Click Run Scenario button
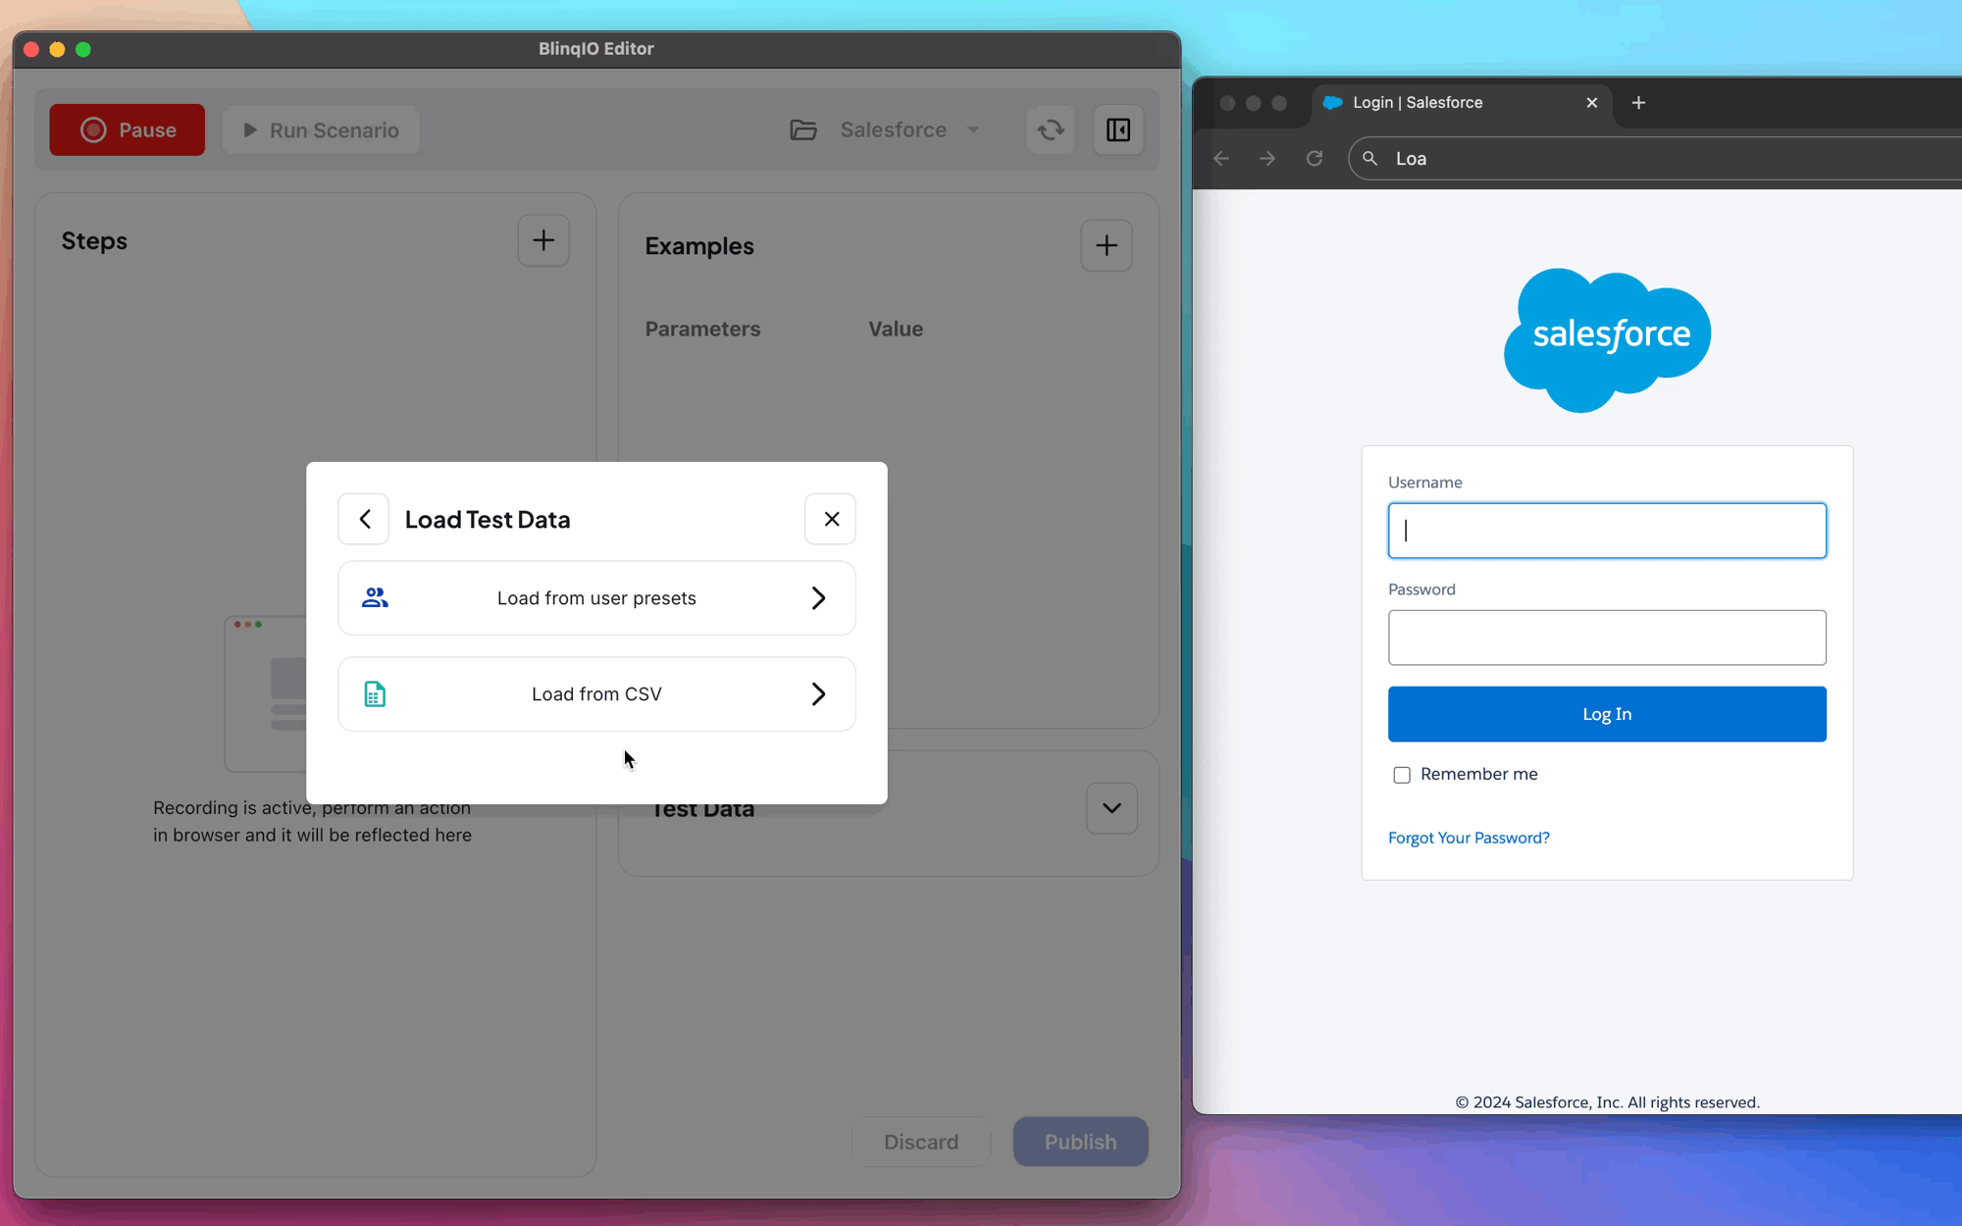The width and height of the screenshot is (1962, 1226). pyautogui.click(x=321, y=129)
